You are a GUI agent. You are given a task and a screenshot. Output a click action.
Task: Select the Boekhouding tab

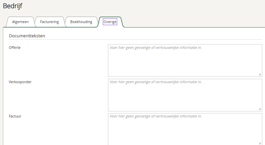coord(81,22)
